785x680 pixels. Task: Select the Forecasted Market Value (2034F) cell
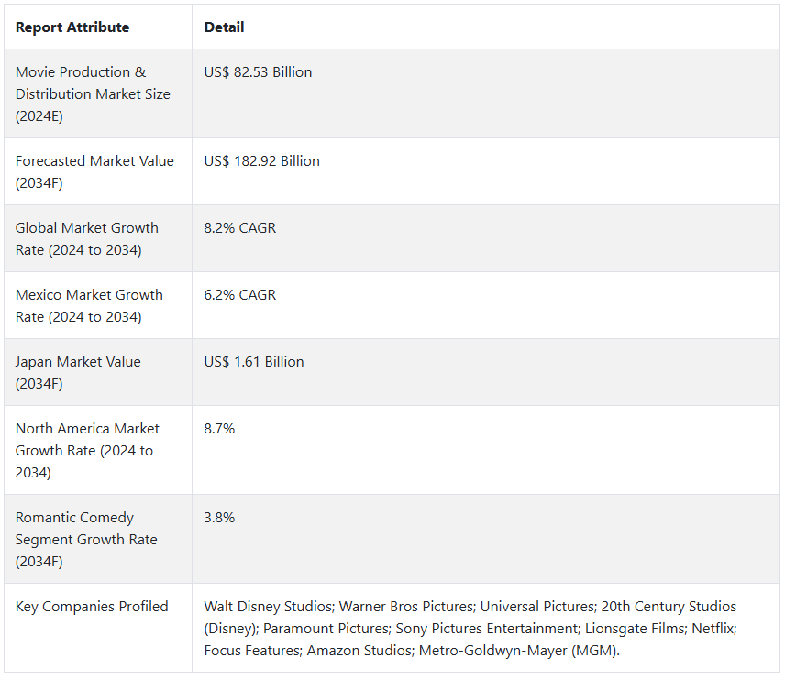(x=94, y=172)
